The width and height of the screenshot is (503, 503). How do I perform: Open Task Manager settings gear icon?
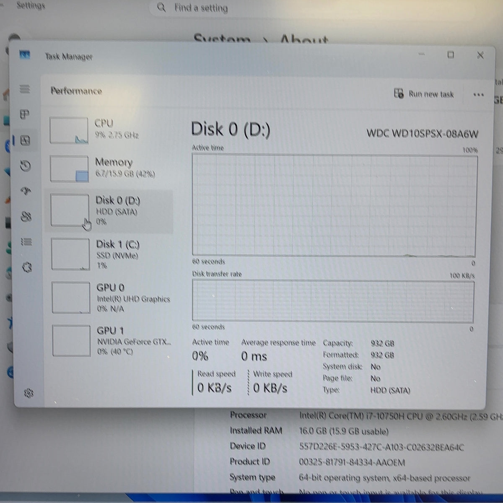29,393
